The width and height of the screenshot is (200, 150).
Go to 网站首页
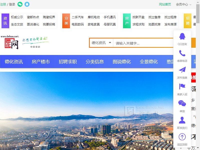[x=165, y=4]
